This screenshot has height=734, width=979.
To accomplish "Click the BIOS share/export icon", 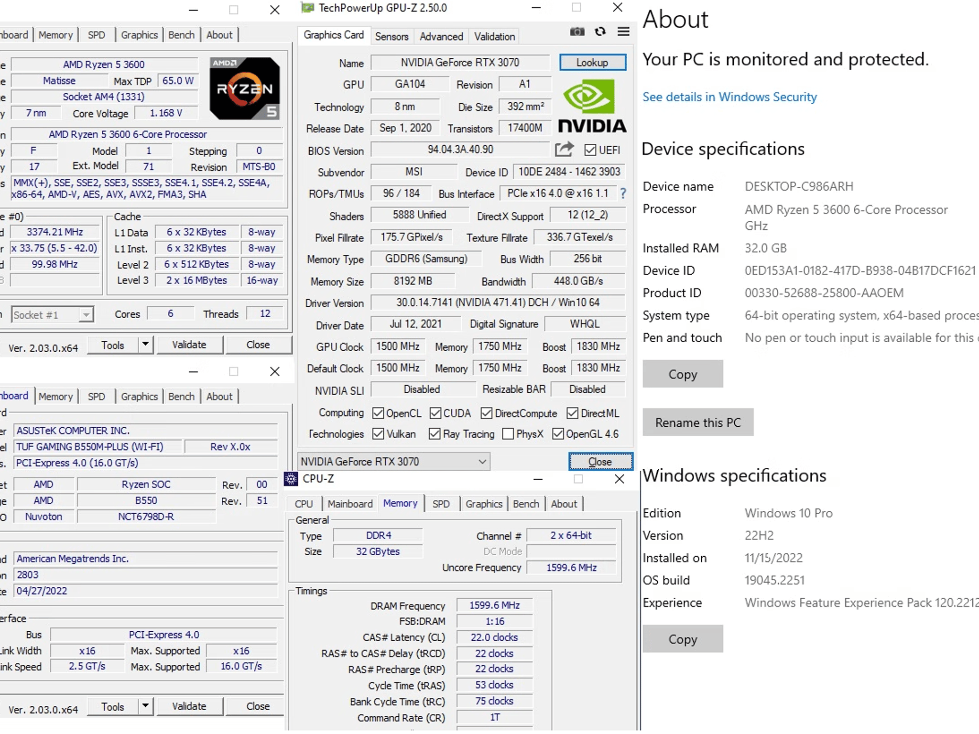I will [x=564, y=150].
